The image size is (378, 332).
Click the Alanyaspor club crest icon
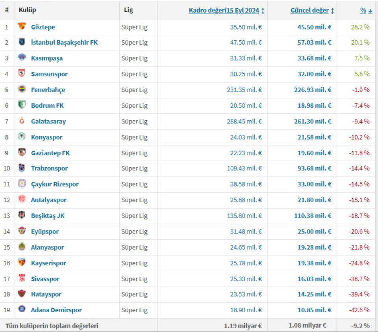click(x=22, y=246)
